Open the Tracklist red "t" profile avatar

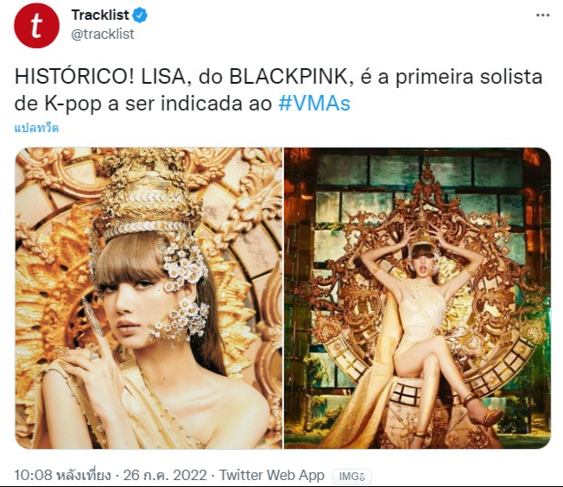pos(36,26)
